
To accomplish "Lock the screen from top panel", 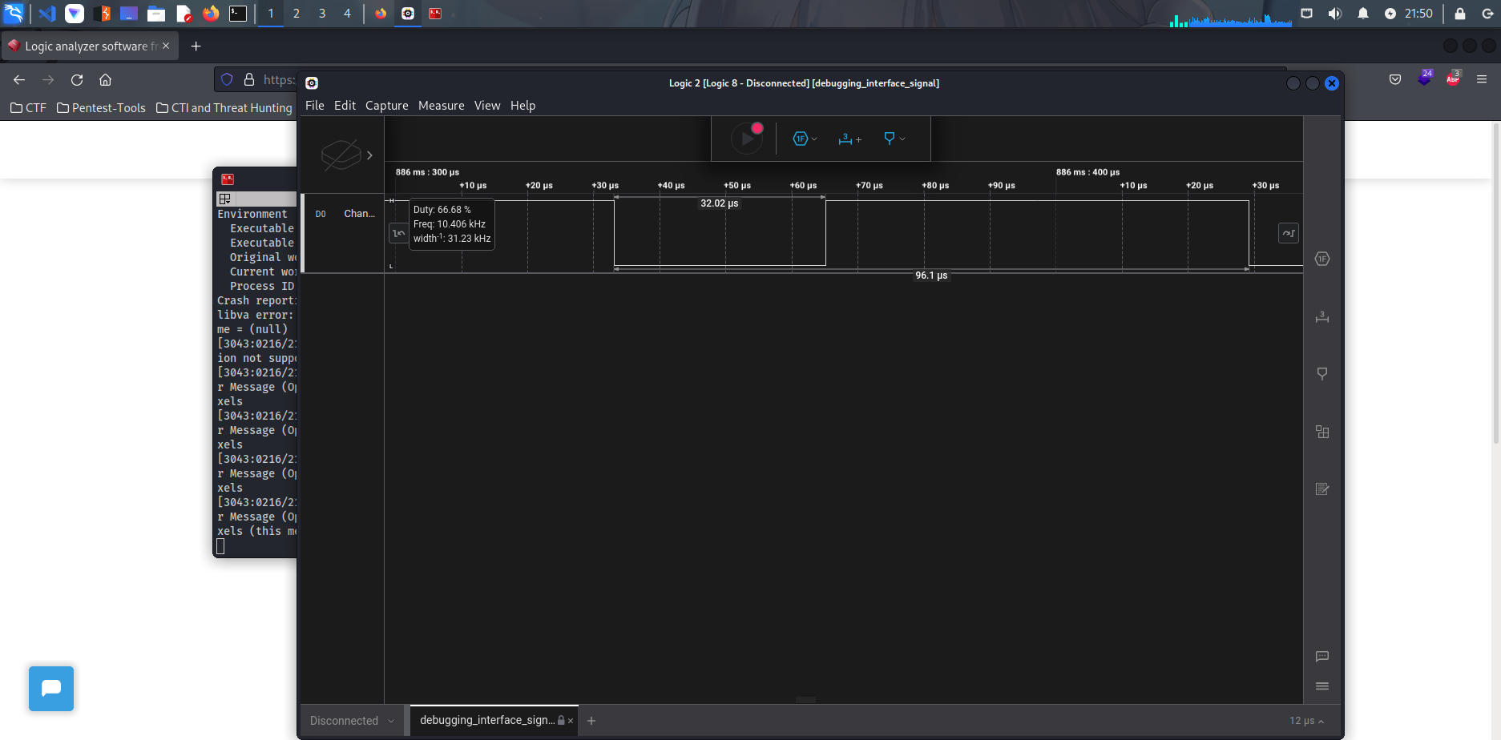I will point(1459,14).
